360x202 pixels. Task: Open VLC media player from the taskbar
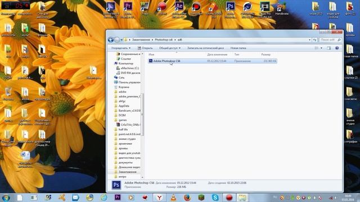[x=173, y=198]
